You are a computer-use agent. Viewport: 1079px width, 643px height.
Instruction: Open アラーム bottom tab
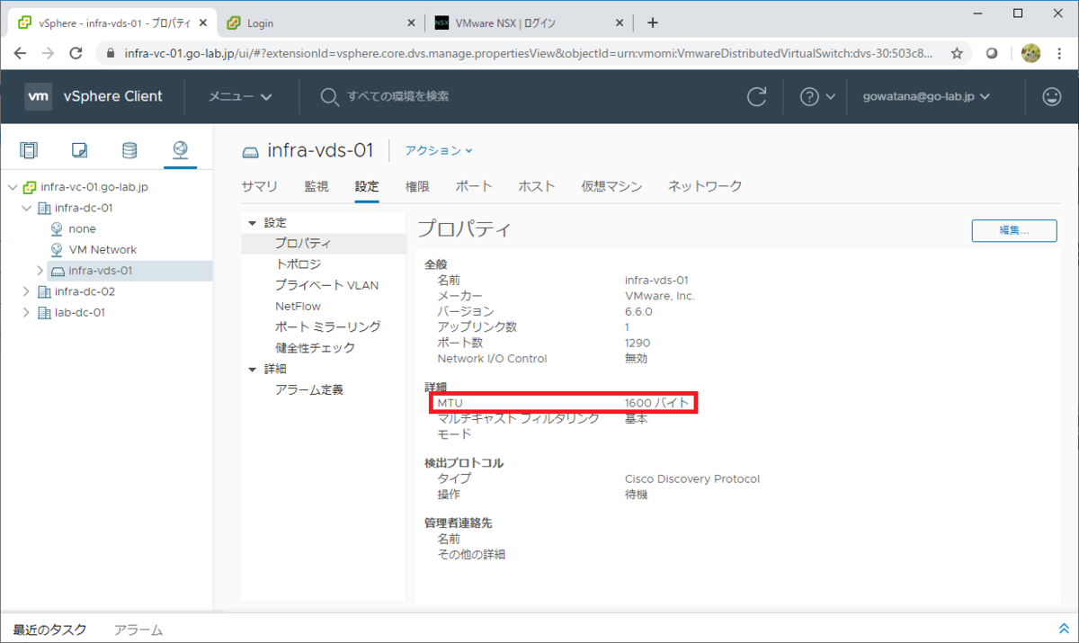coord(138,630)
